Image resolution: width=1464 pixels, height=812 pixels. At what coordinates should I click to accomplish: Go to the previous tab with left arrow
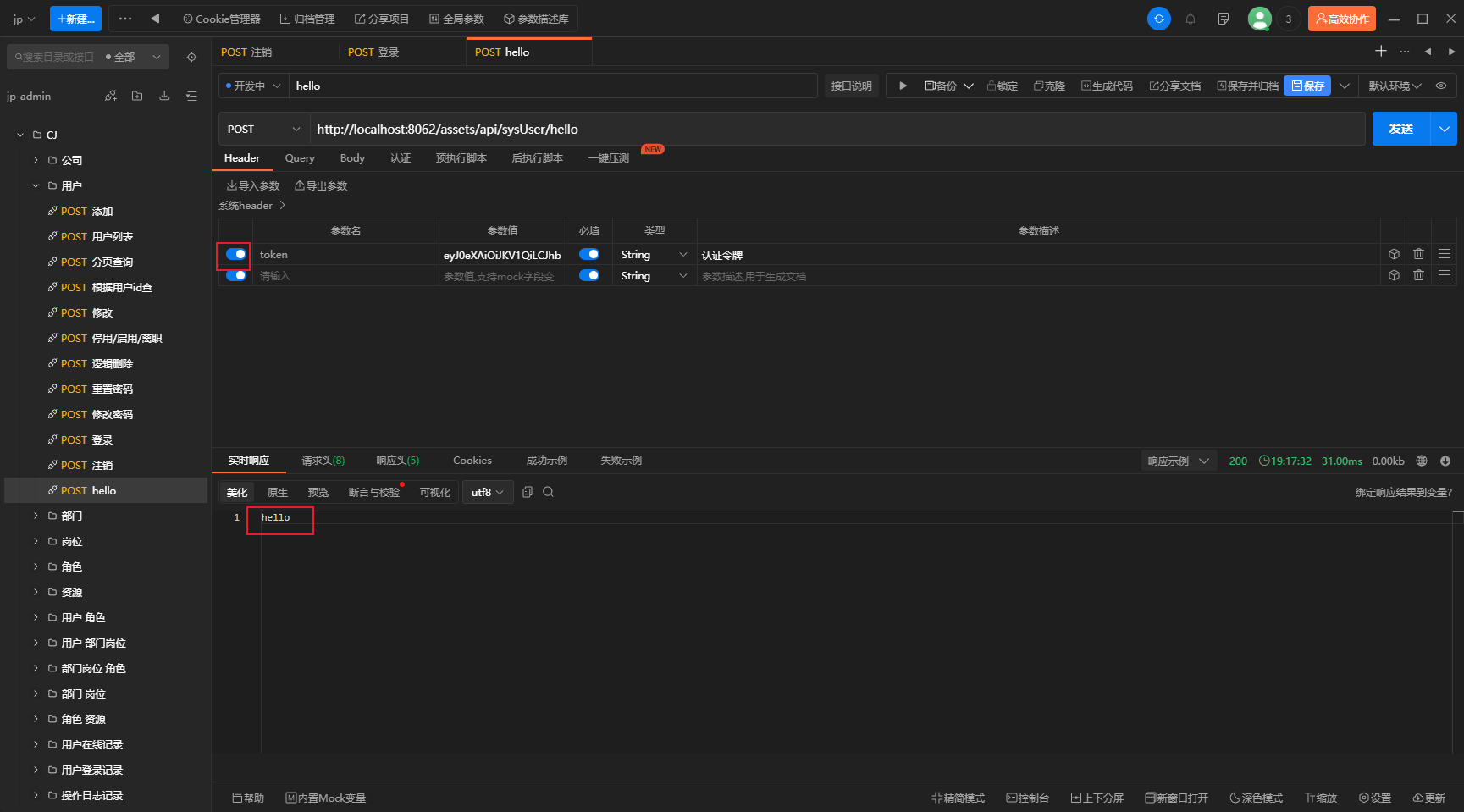[1428, 52]
